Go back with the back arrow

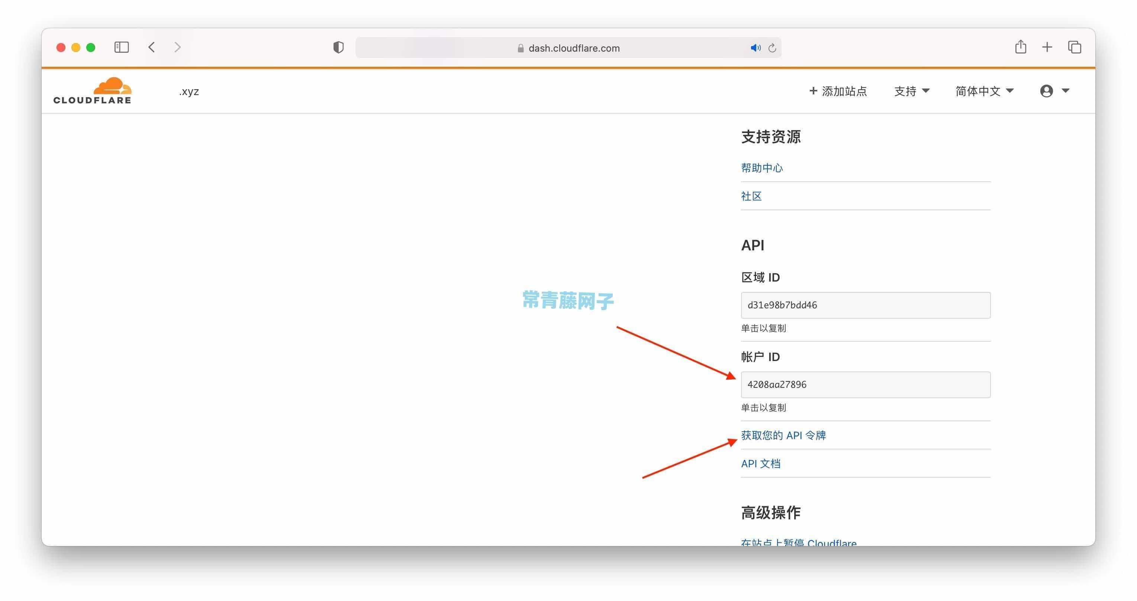[151, 47]
